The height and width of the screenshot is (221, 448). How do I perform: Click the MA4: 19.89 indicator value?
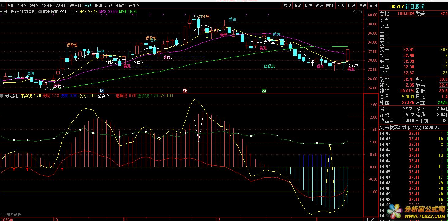click(128, 12)
